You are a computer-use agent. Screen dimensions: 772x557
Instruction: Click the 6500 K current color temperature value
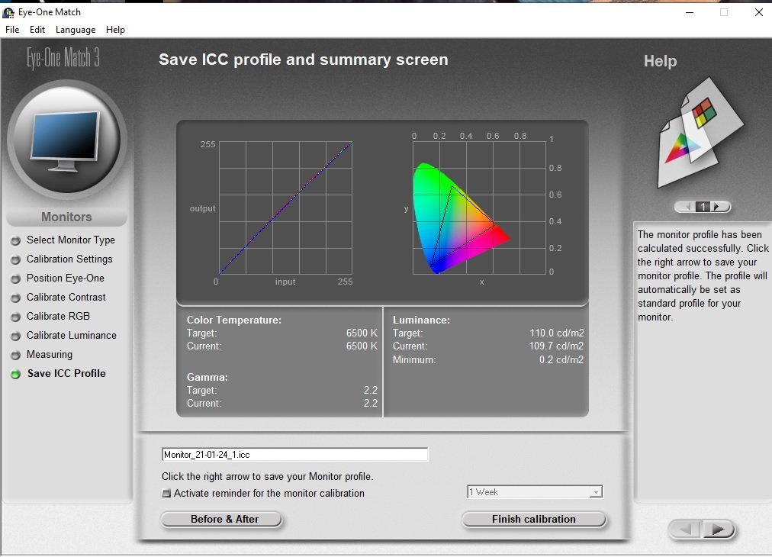[362, 346]
